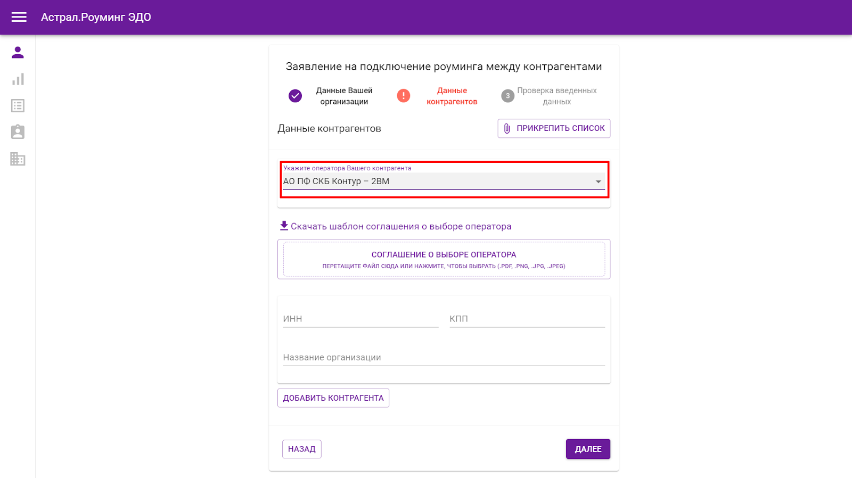The image size is (852, 478).
Task: Go to Данные Вашей организации step
Action: click(344, 96)
